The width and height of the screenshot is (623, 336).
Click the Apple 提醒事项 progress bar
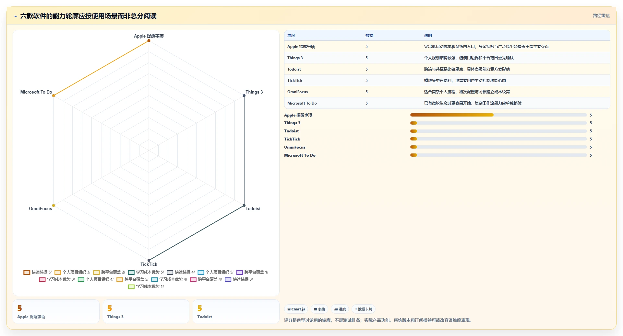pos(498,115)
